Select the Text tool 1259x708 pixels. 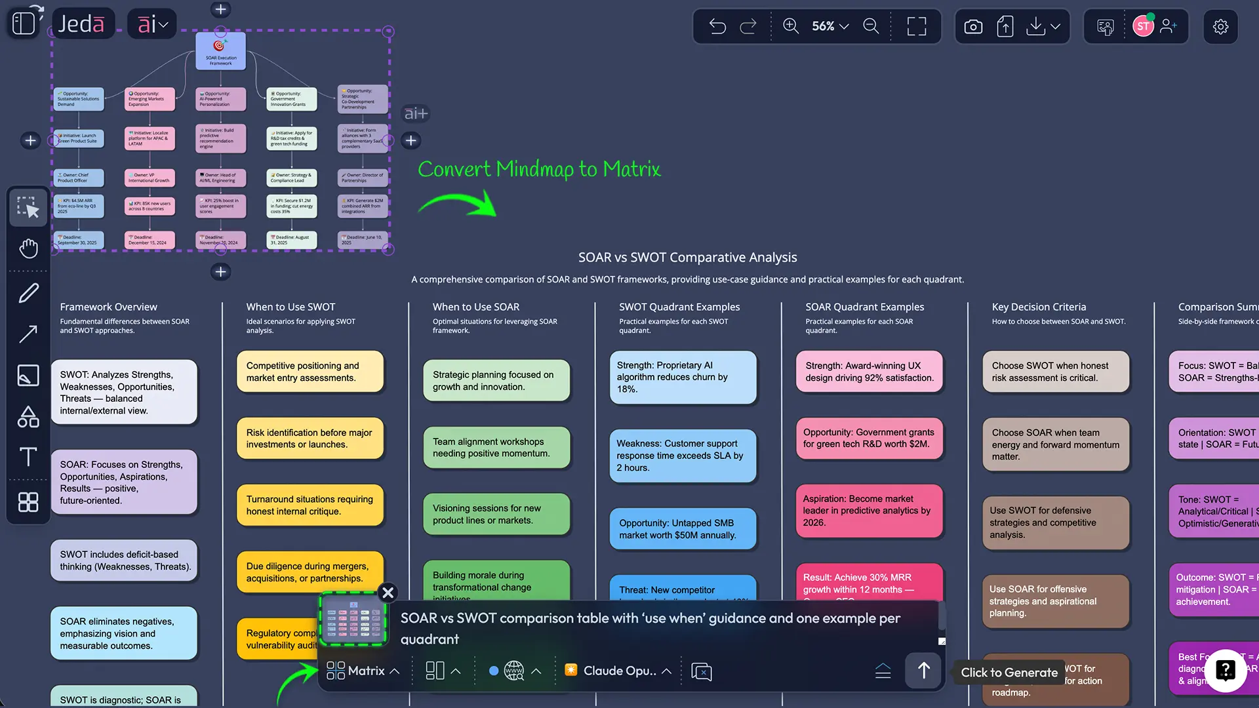pos(28,458)
